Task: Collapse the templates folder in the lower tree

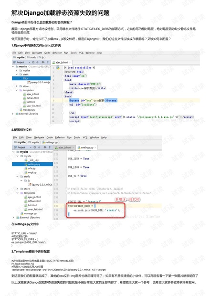Action: coord(18,193)
